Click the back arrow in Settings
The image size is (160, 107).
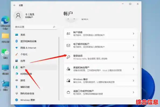point(15,5)
